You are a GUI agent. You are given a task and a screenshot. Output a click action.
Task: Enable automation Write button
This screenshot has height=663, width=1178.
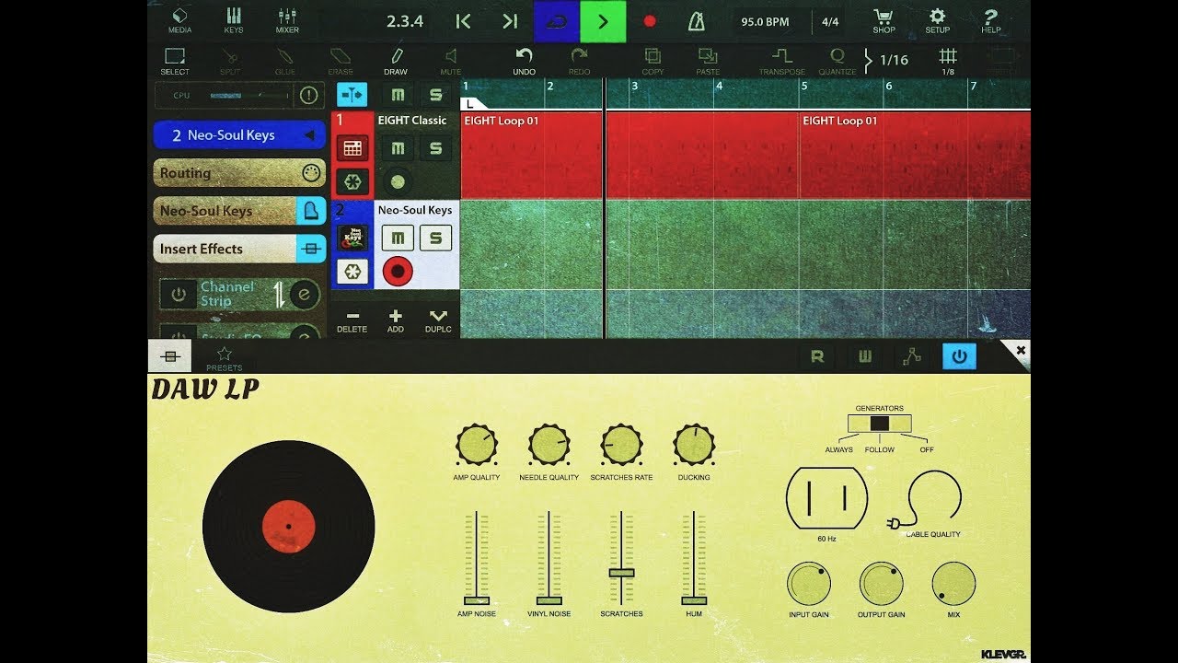pos(865,357)
